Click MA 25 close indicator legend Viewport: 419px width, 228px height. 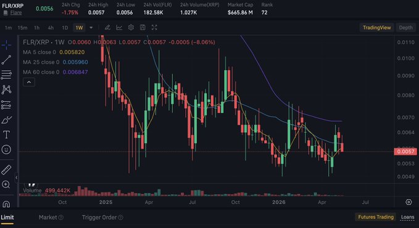56,62
